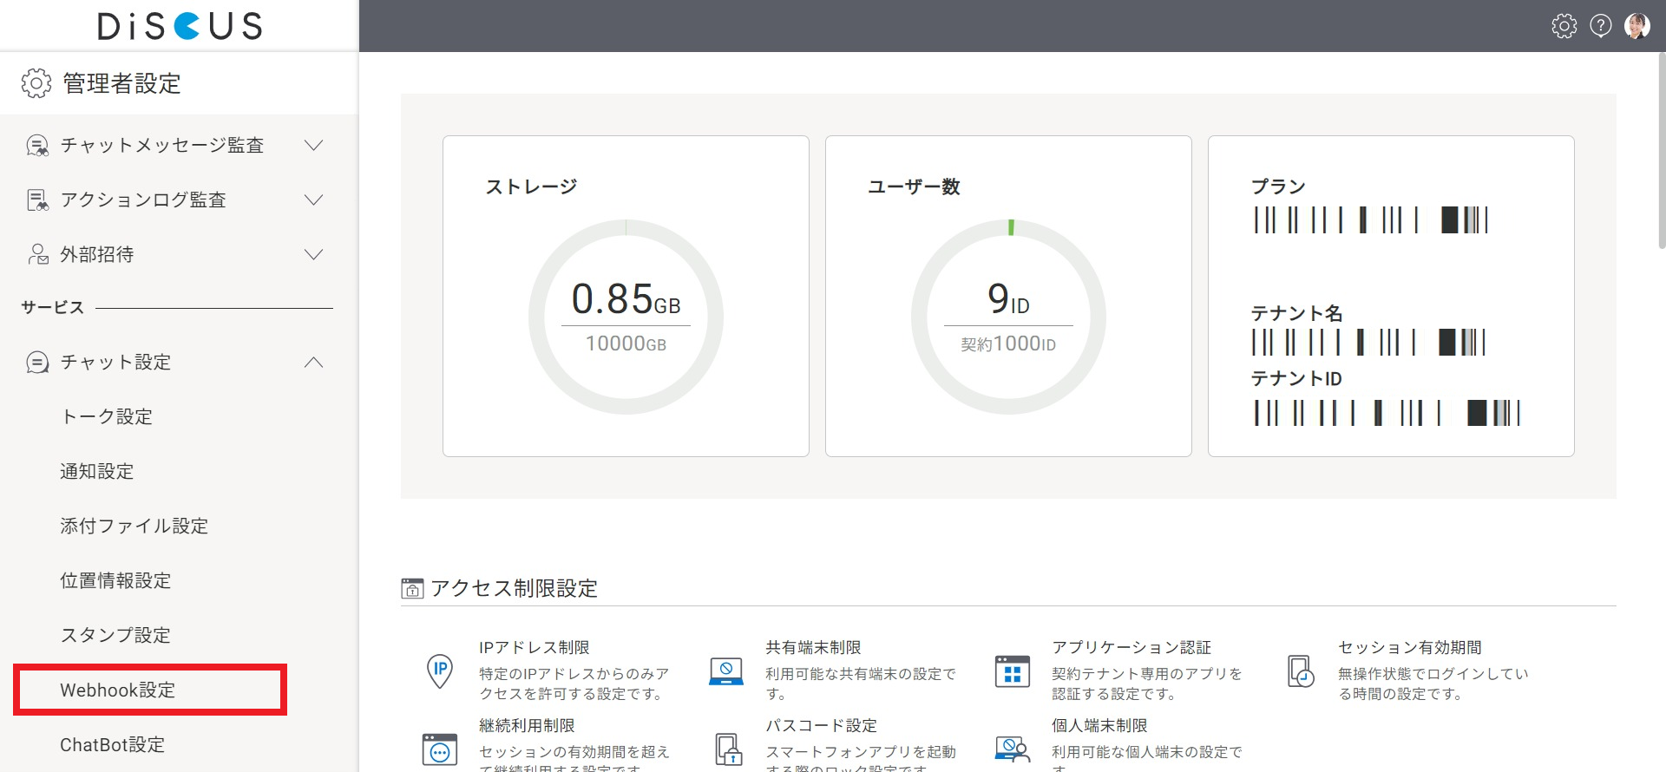Open Webhook設定 menu item
The image size is (1666, 772).
tap(118, 690)
